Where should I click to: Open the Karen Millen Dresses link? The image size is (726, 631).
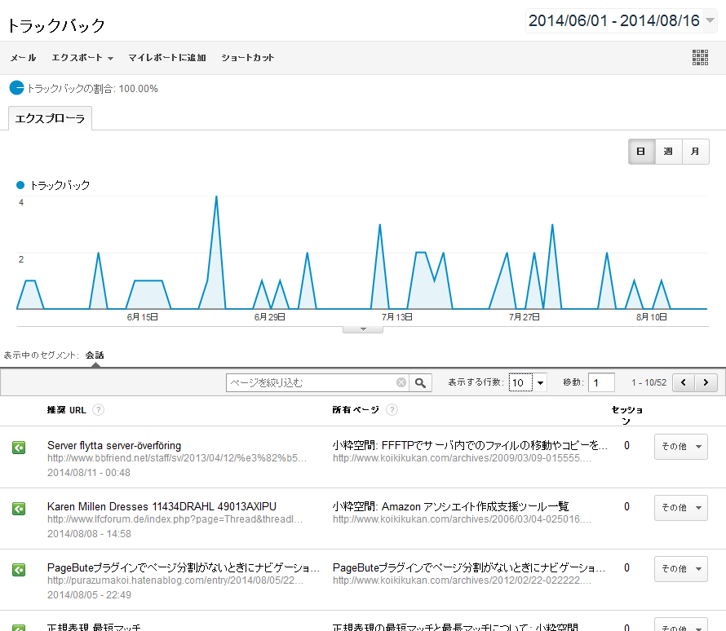pyautogui.click(x=162, y=506)
